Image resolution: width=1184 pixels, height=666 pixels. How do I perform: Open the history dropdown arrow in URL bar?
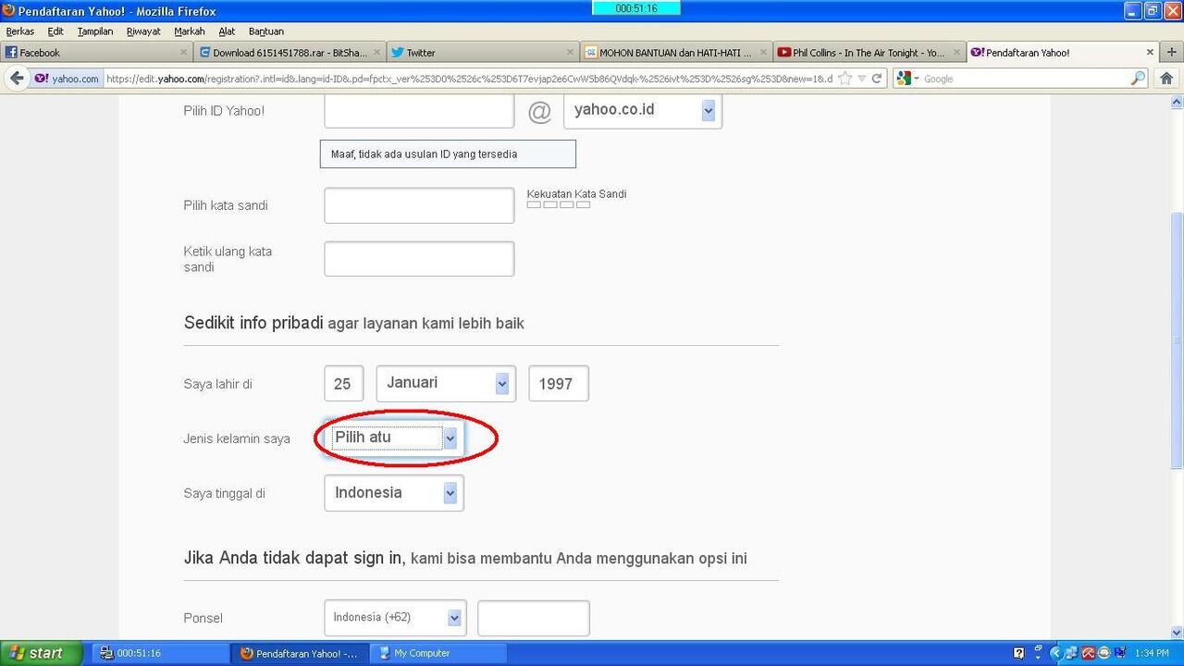pyautogui.click(x=861, y=79)
